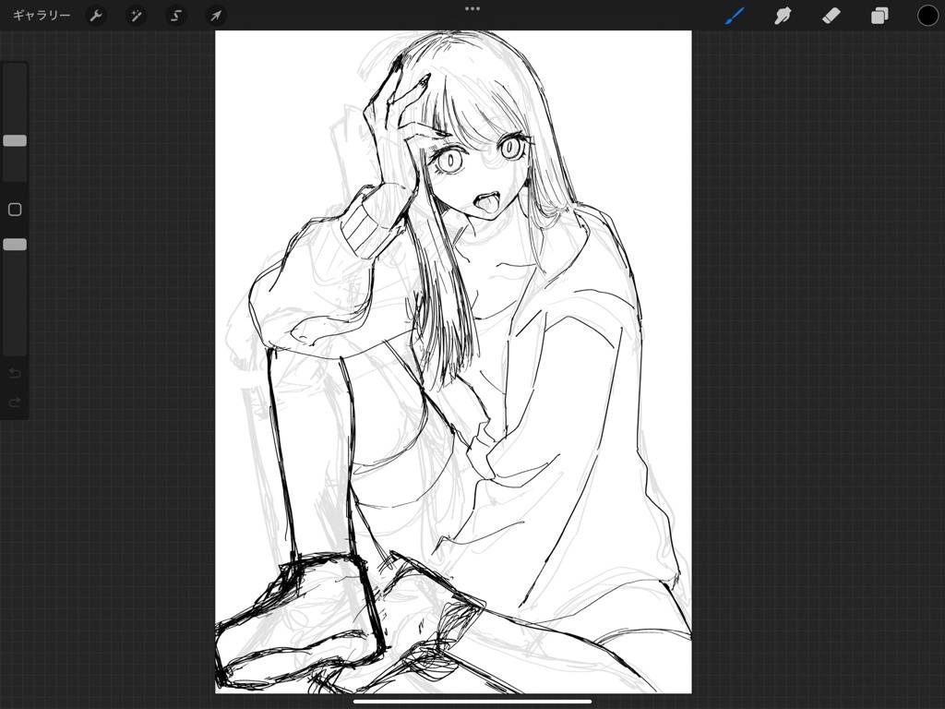Click the brush opacity slider handle
945x709 pixels.
click(x=15, y=245)
